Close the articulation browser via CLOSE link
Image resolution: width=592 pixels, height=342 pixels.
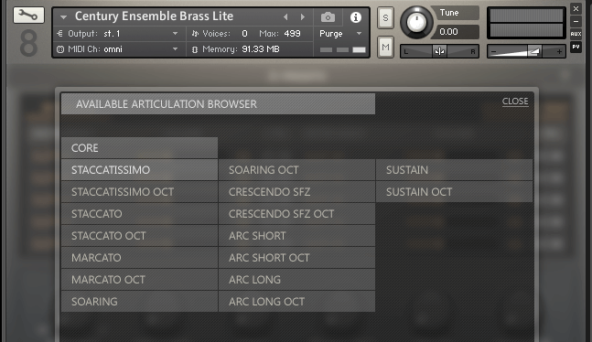515,102
